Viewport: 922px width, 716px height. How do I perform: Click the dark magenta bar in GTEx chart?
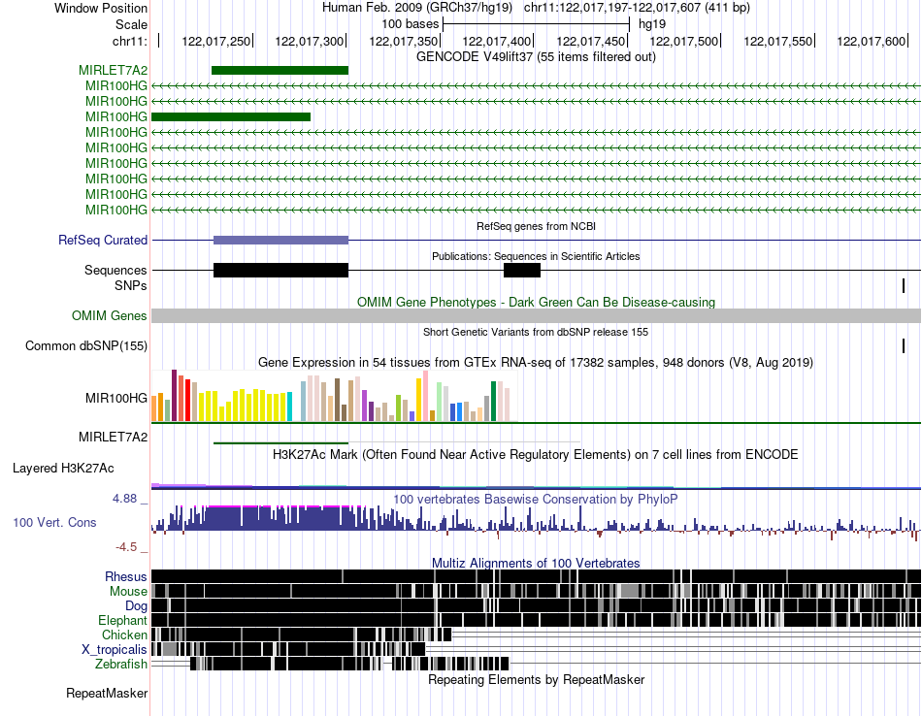pyautogui.click(x=174, y=396)
